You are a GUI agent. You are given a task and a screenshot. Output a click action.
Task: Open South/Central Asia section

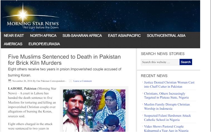pos(166,35)
